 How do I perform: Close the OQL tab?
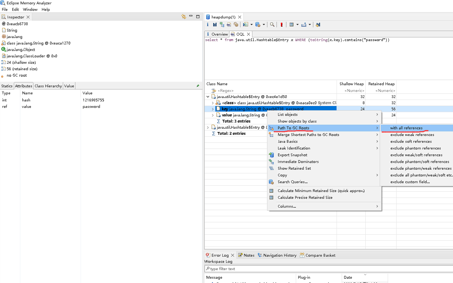[x=248, y=34]
